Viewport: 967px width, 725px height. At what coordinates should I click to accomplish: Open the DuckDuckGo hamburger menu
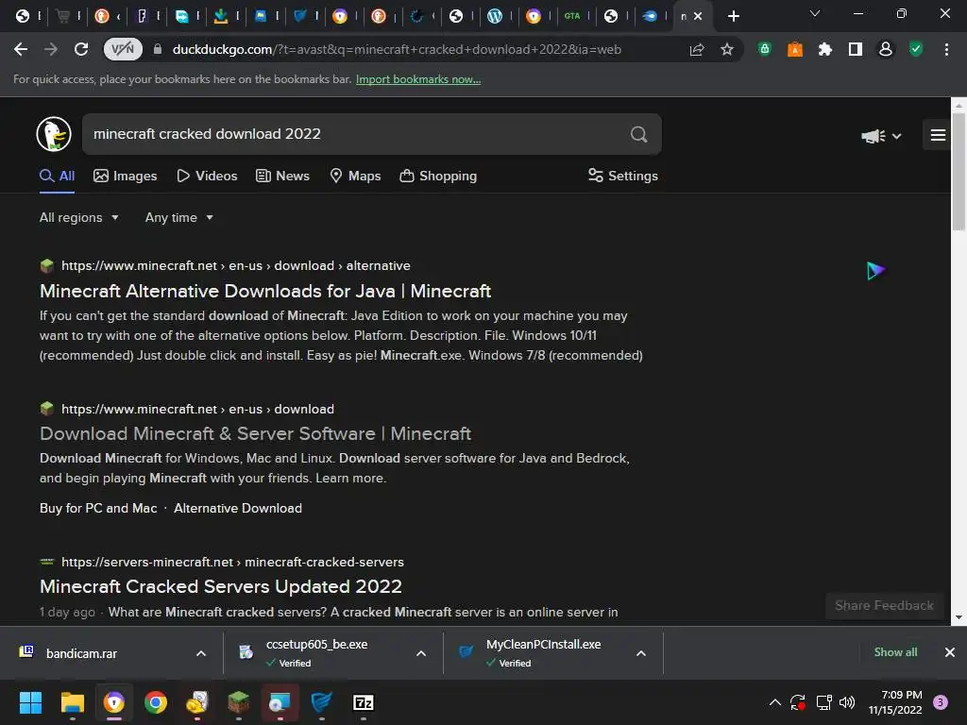tap(938, 135)
